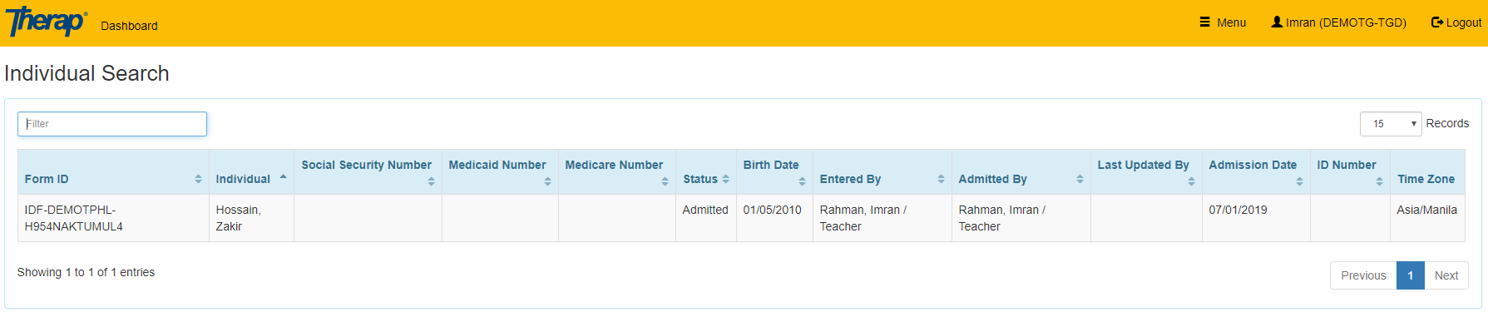
Task: Open the Hossain, Zakir result row
Action: 741,218
